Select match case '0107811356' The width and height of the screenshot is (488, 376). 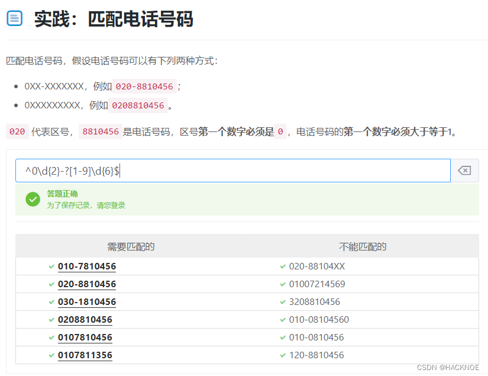tap(85, 355)
